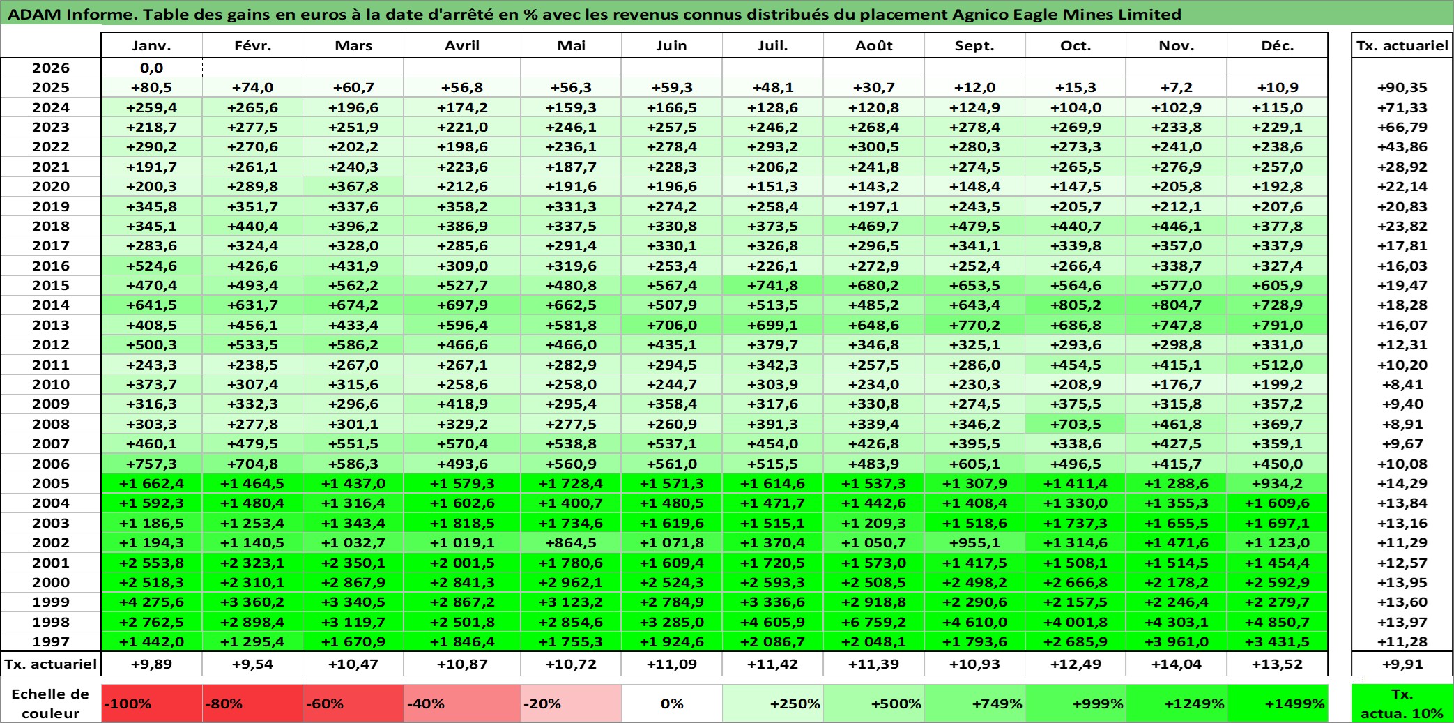The width and height of the screenshot is (1454, 723).
Task: Select the 2008 row label
Action: point(51,424)
